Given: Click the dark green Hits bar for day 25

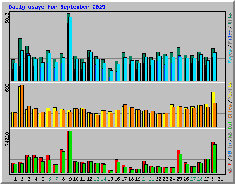Looking at the screenshot, I should 179,52.
